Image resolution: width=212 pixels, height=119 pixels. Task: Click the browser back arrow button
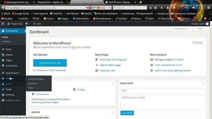(x=3, y=8)
